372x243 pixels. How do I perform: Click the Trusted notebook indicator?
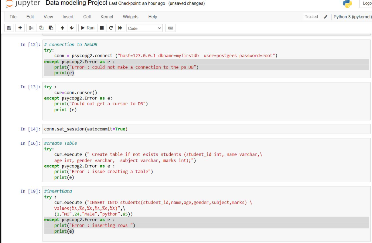pyautogui.click(x=311, y=17)
